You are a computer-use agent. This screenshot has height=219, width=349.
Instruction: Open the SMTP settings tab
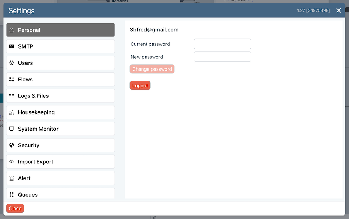click(60, 46)
